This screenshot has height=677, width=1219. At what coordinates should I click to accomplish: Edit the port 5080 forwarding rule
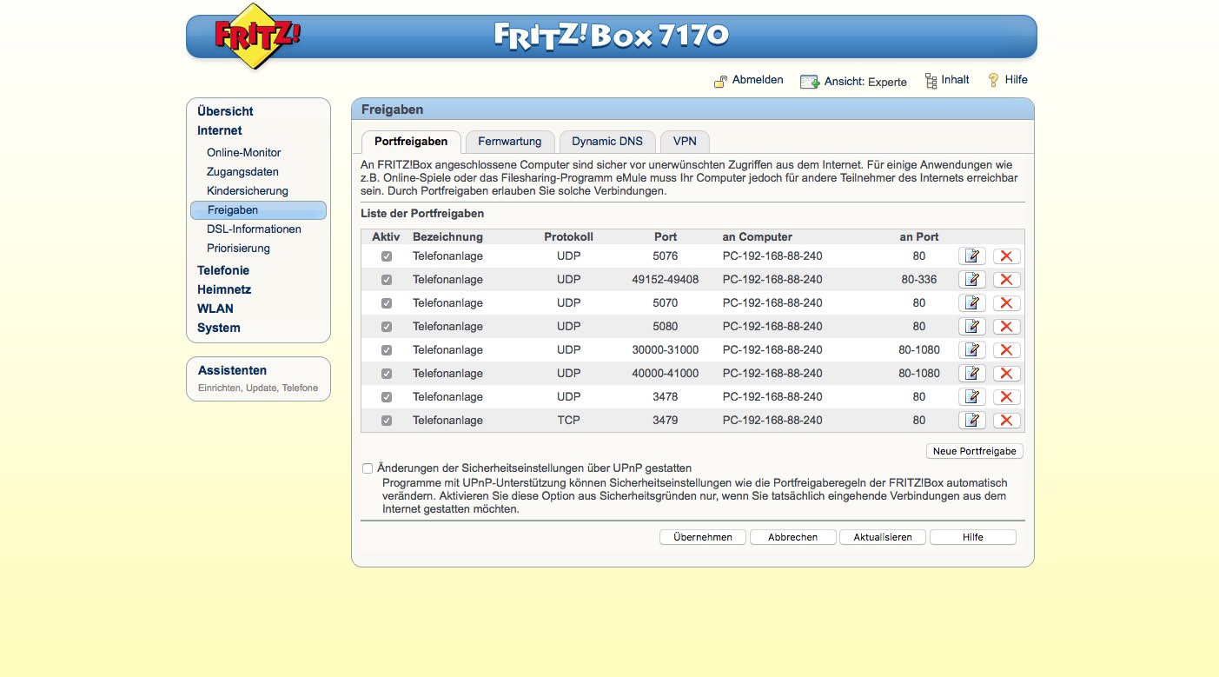(972, 327)
